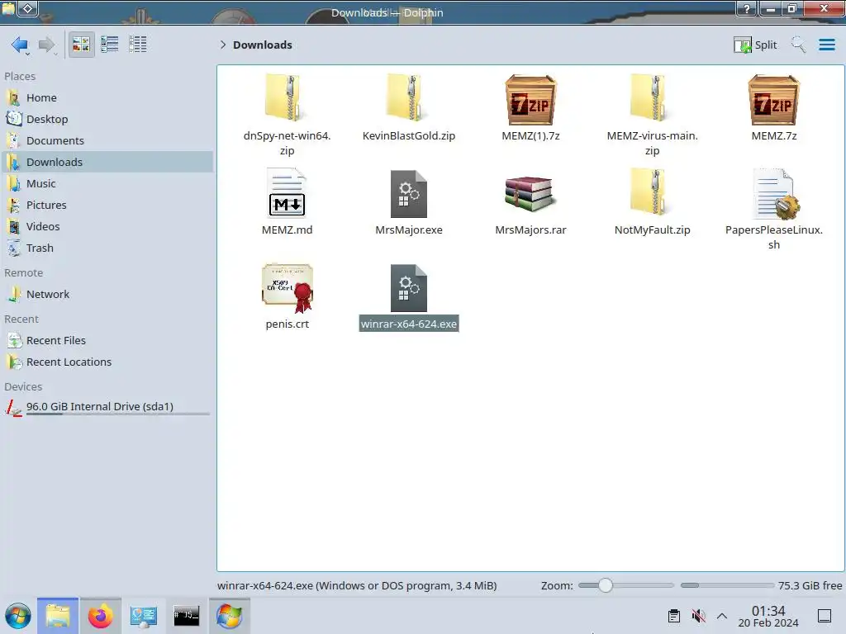Click the 75.3 GiB free text

(x=810, y=585)
